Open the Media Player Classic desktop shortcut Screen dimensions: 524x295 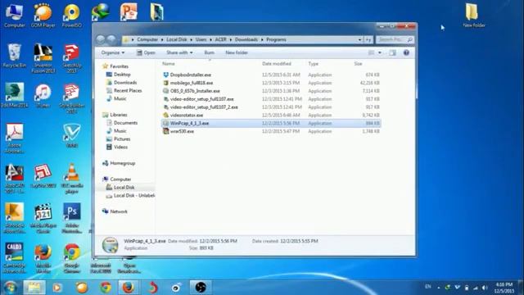pos(43,218)
